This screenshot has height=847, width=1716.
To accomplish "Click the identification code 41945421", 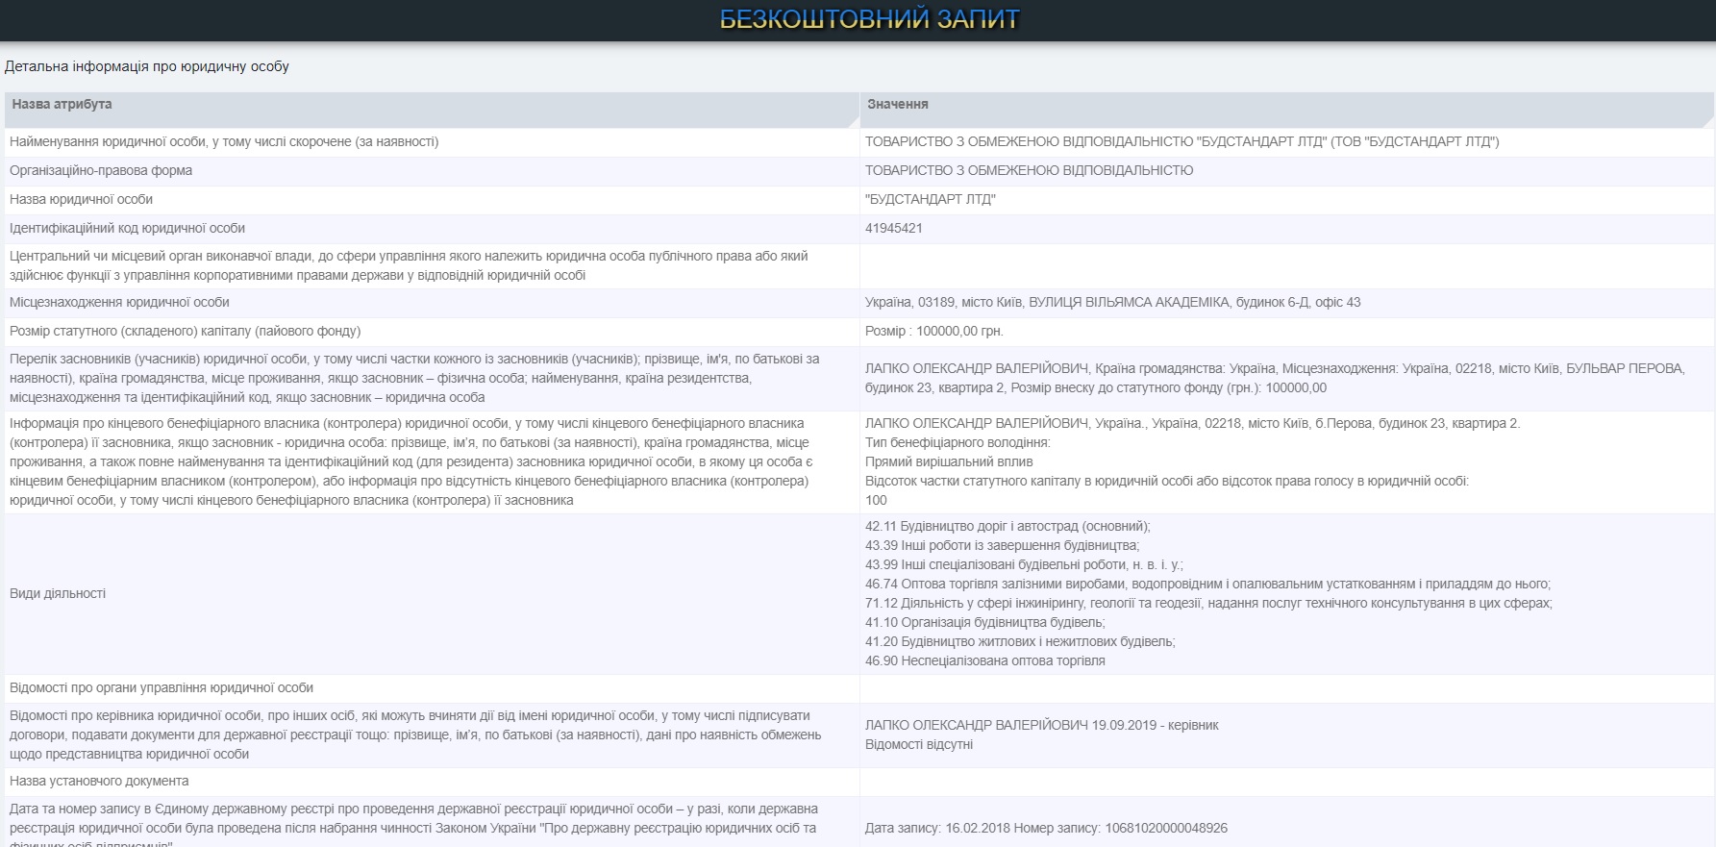I will pyautogui.click(x=893, y=228).
